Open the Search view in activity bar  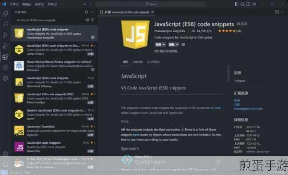pyautogui.click(x=5, y=24)
